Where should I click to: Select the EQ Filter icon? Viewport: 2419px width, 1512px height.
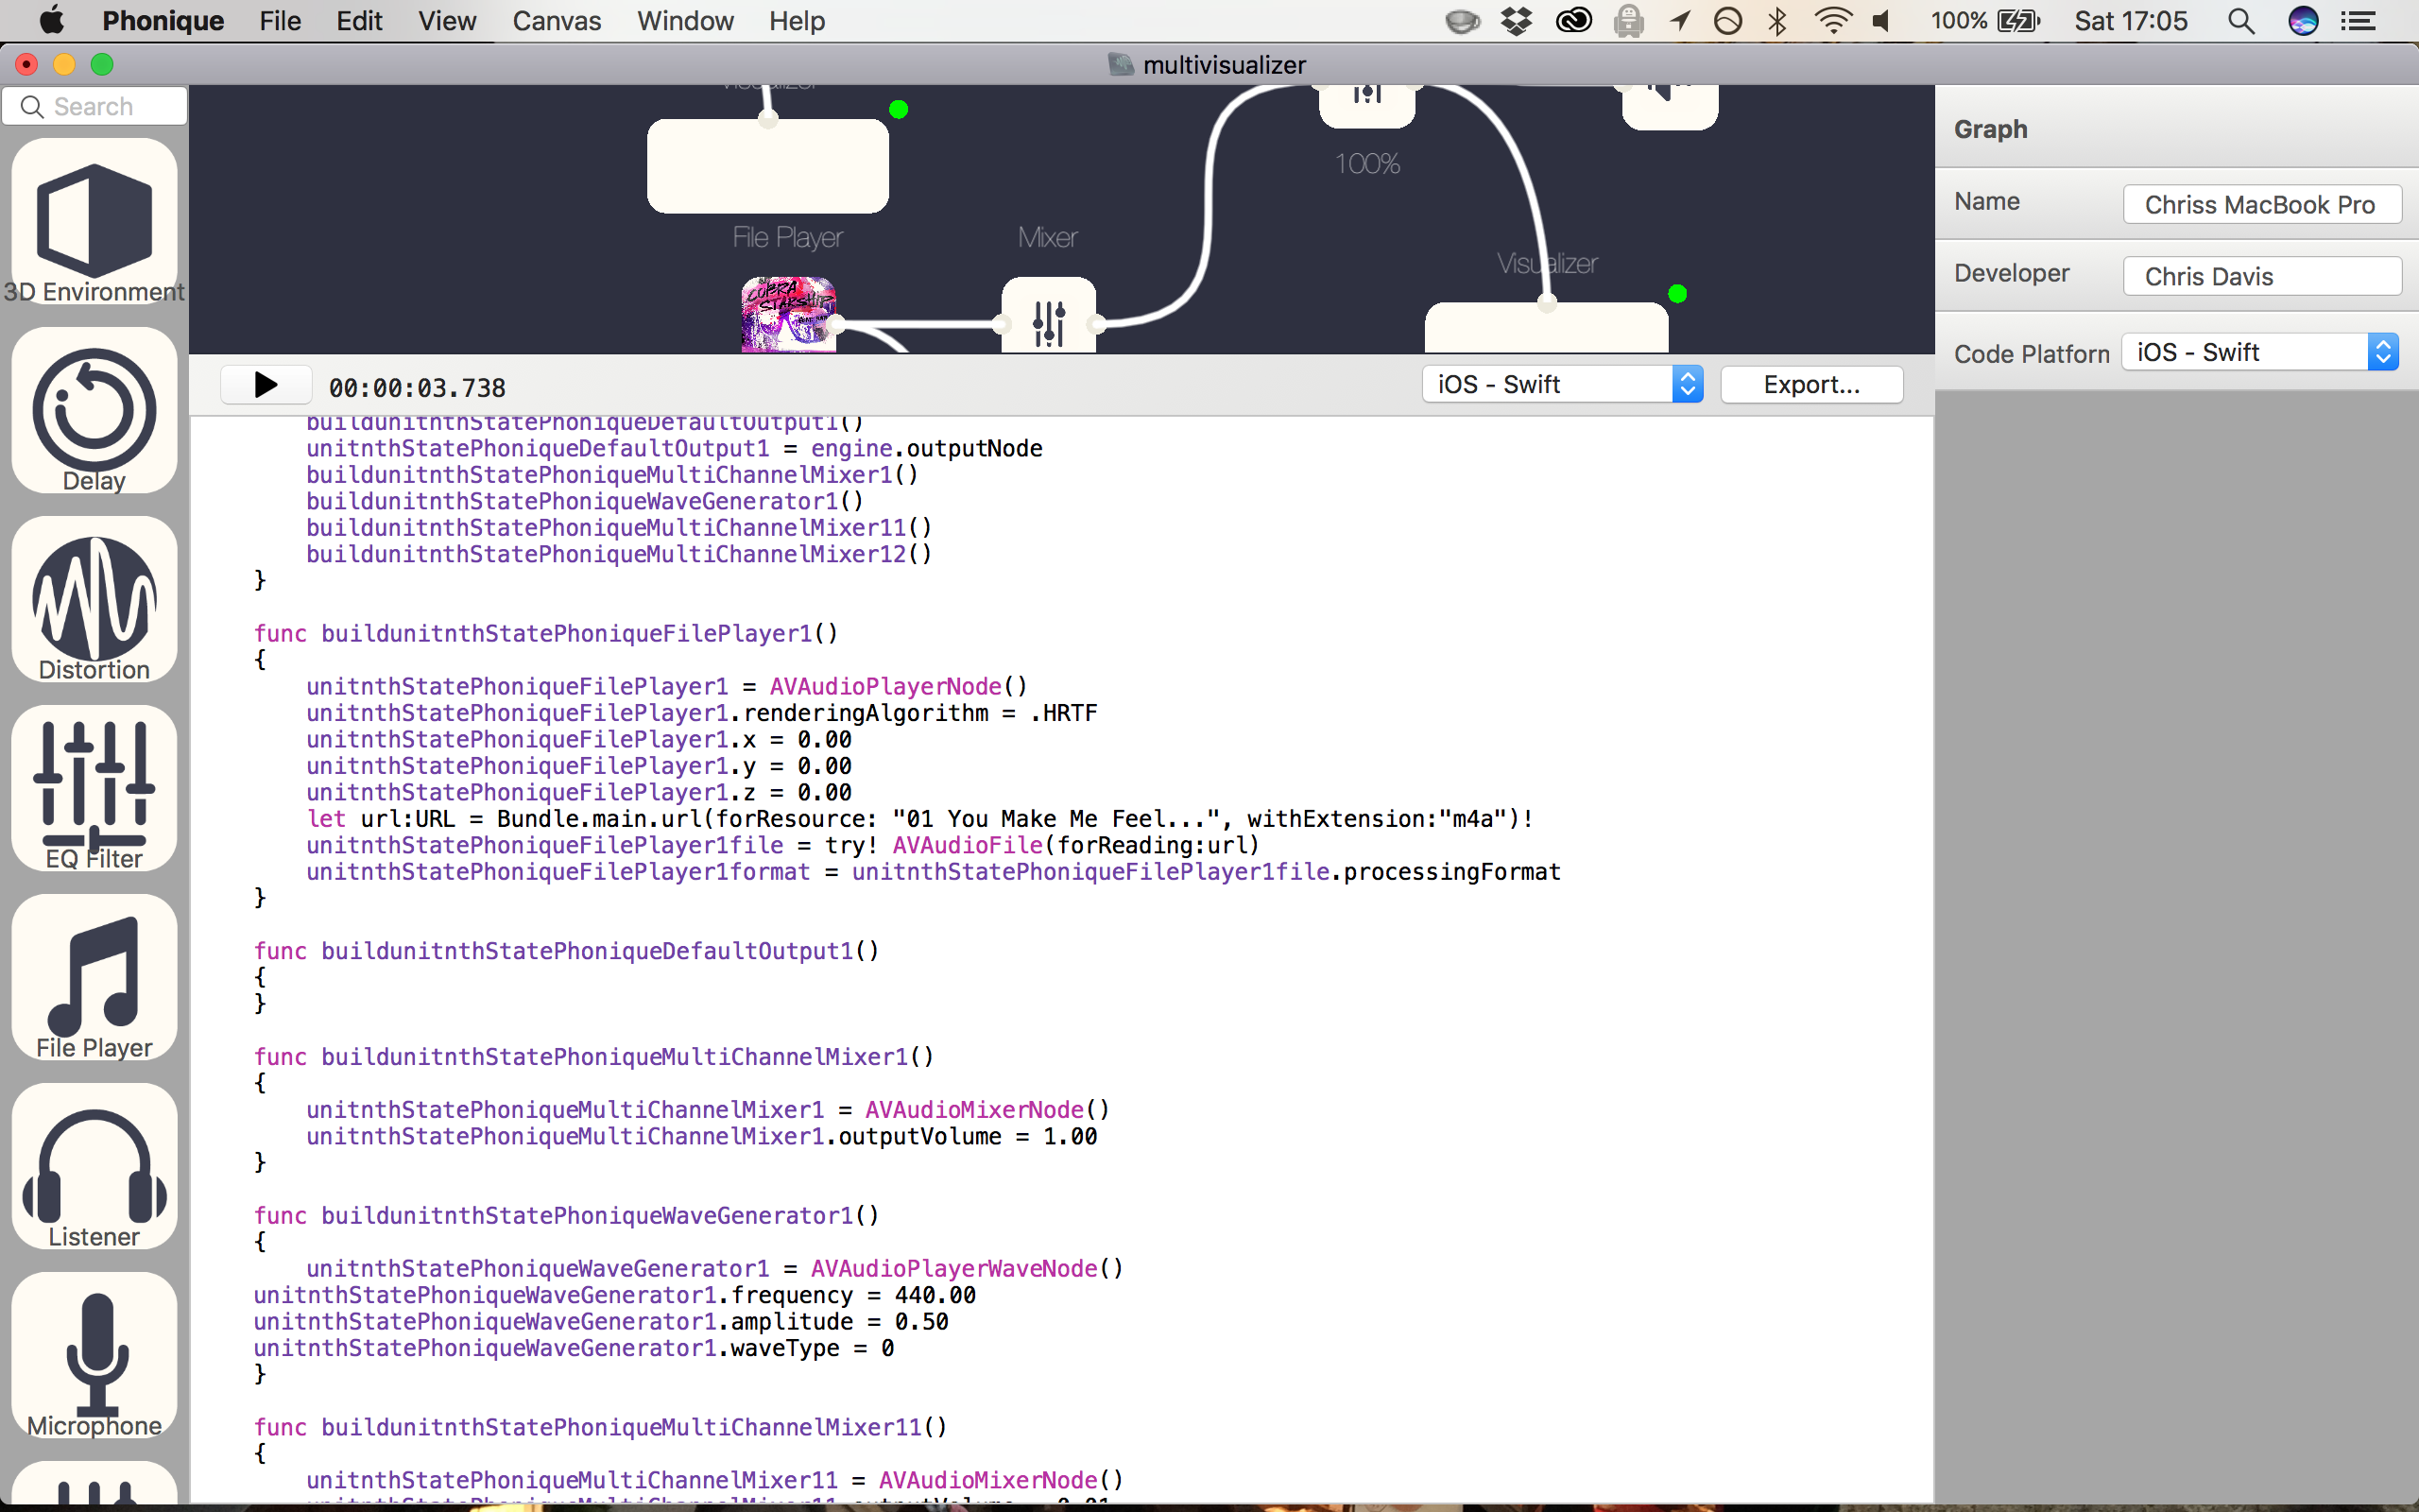[94, 787]
